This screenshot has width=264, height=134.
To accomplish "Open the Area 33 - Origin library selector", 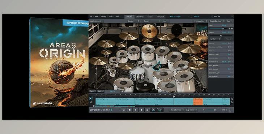I will pyautogui.click(x=180, y=17).
